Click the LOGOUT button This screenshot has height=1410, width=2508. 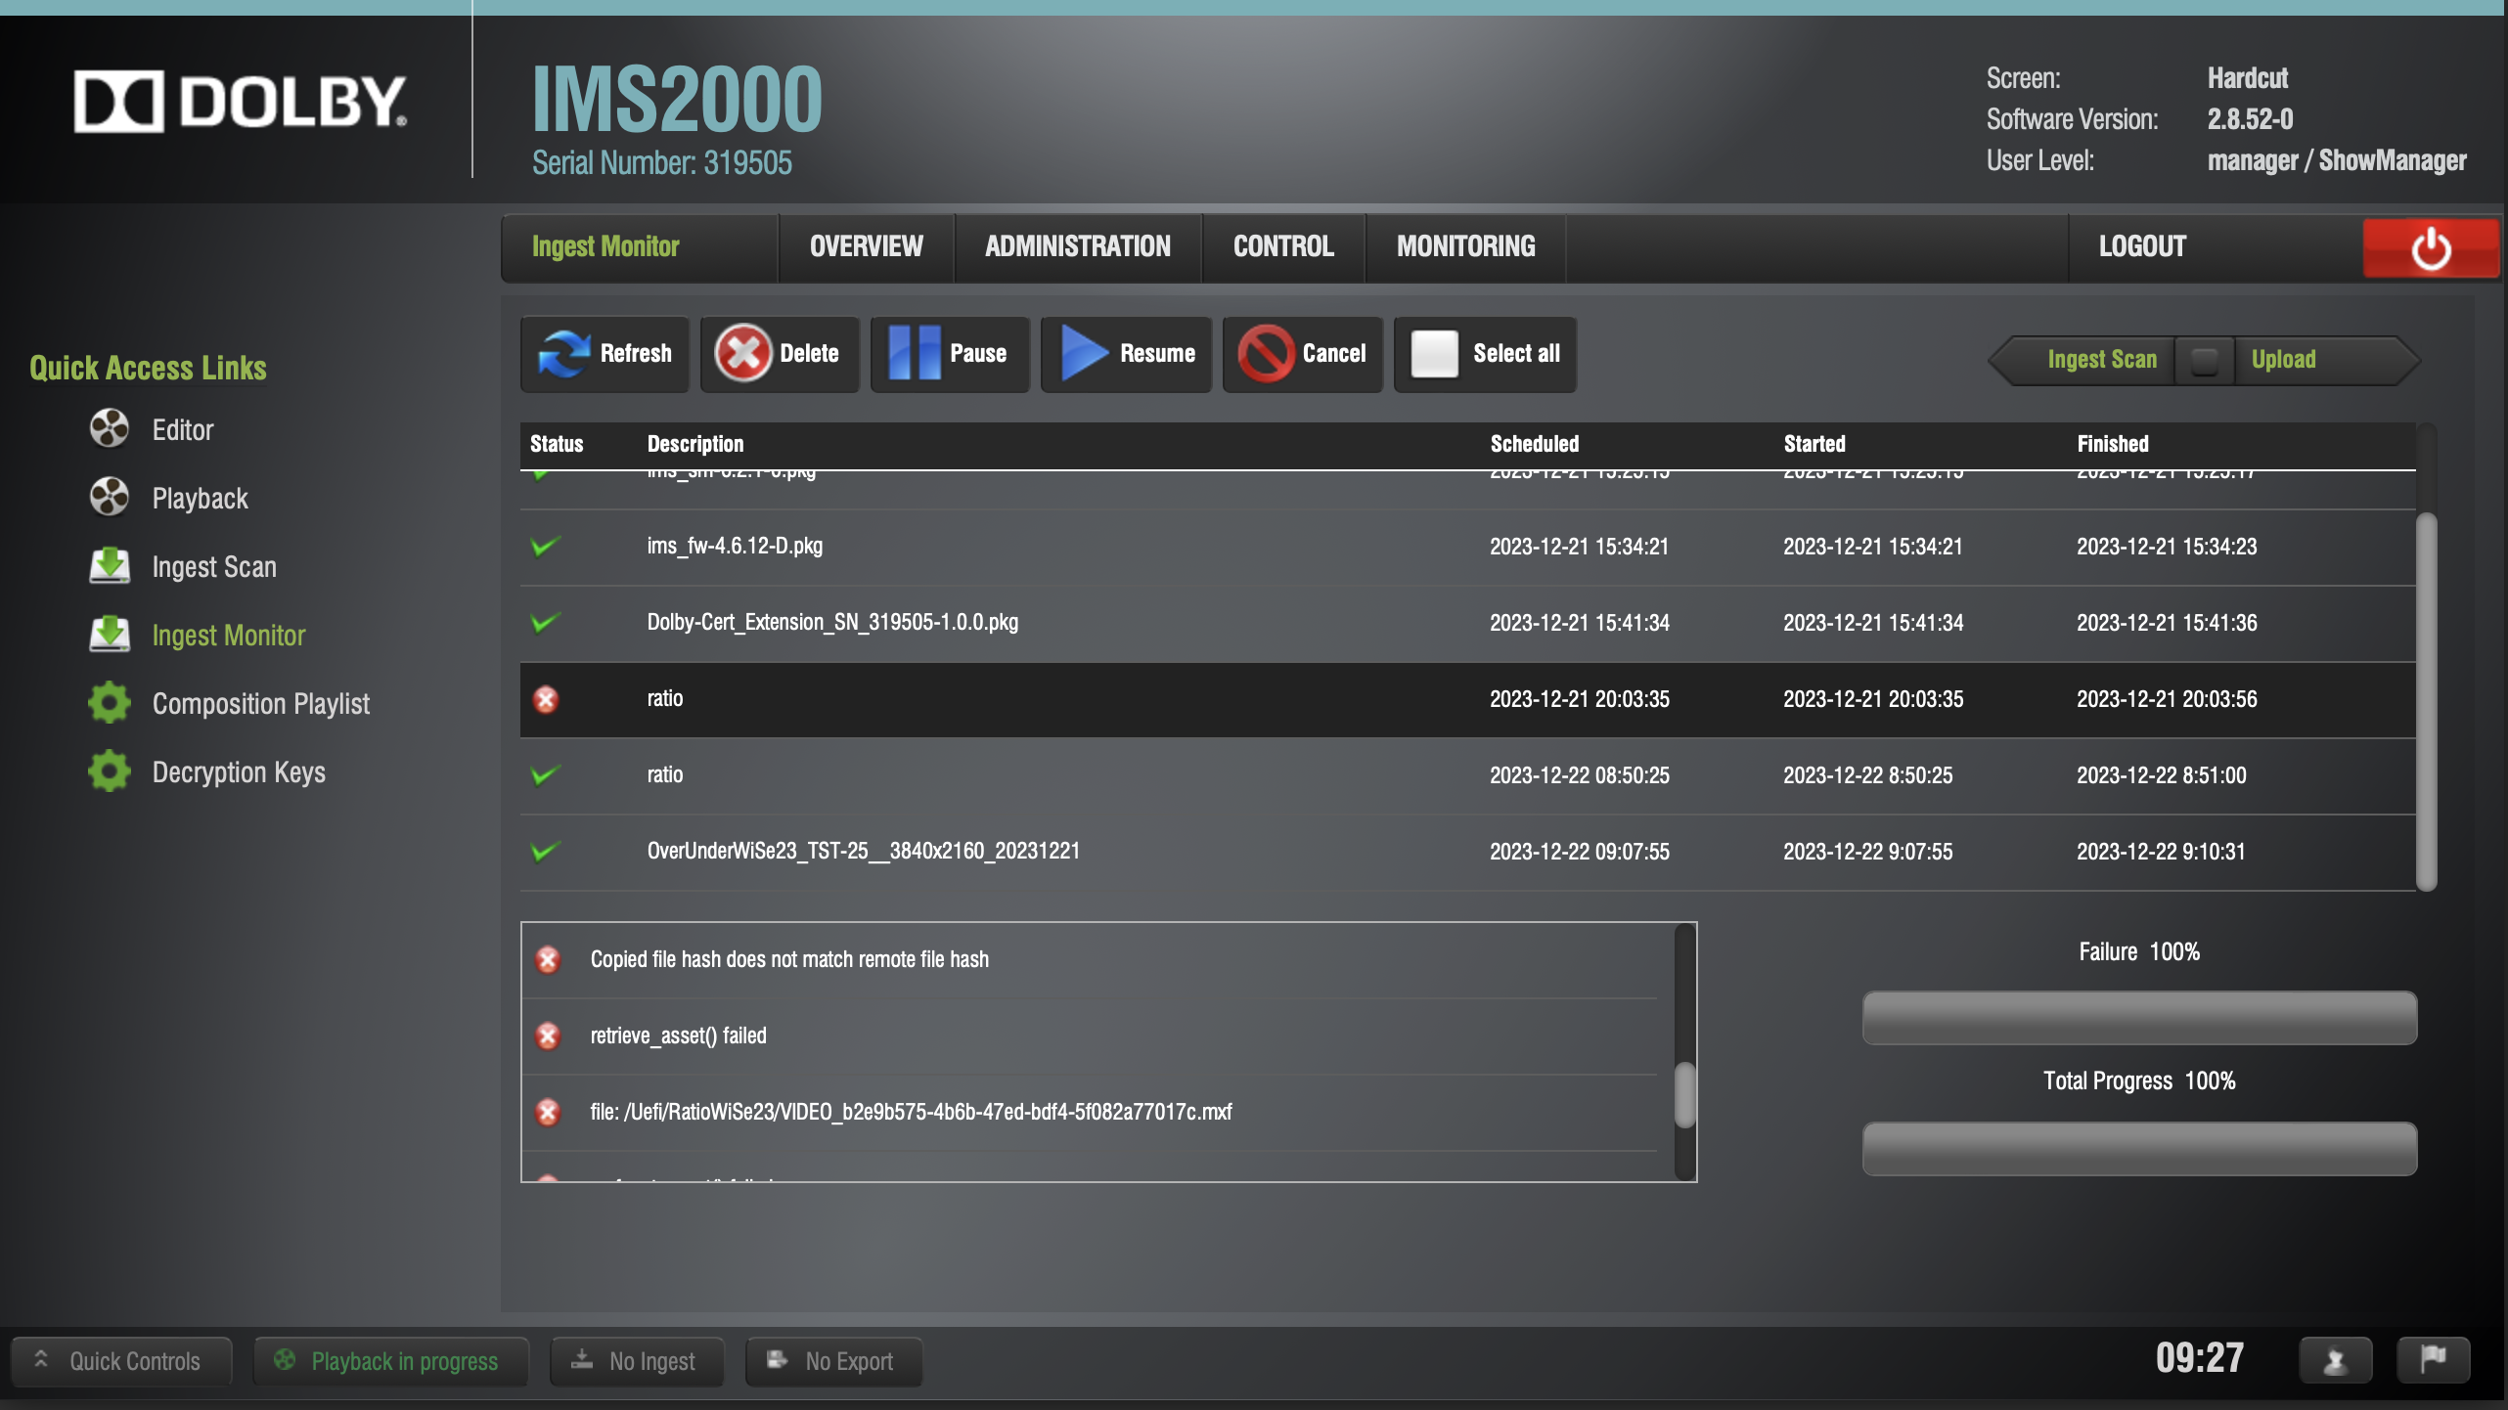point(2141,246)
